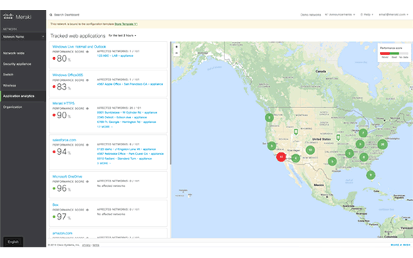Open the '123 ABC - LAB - appliance' network
Screen dimensions: 413x258
pos(115,55)
